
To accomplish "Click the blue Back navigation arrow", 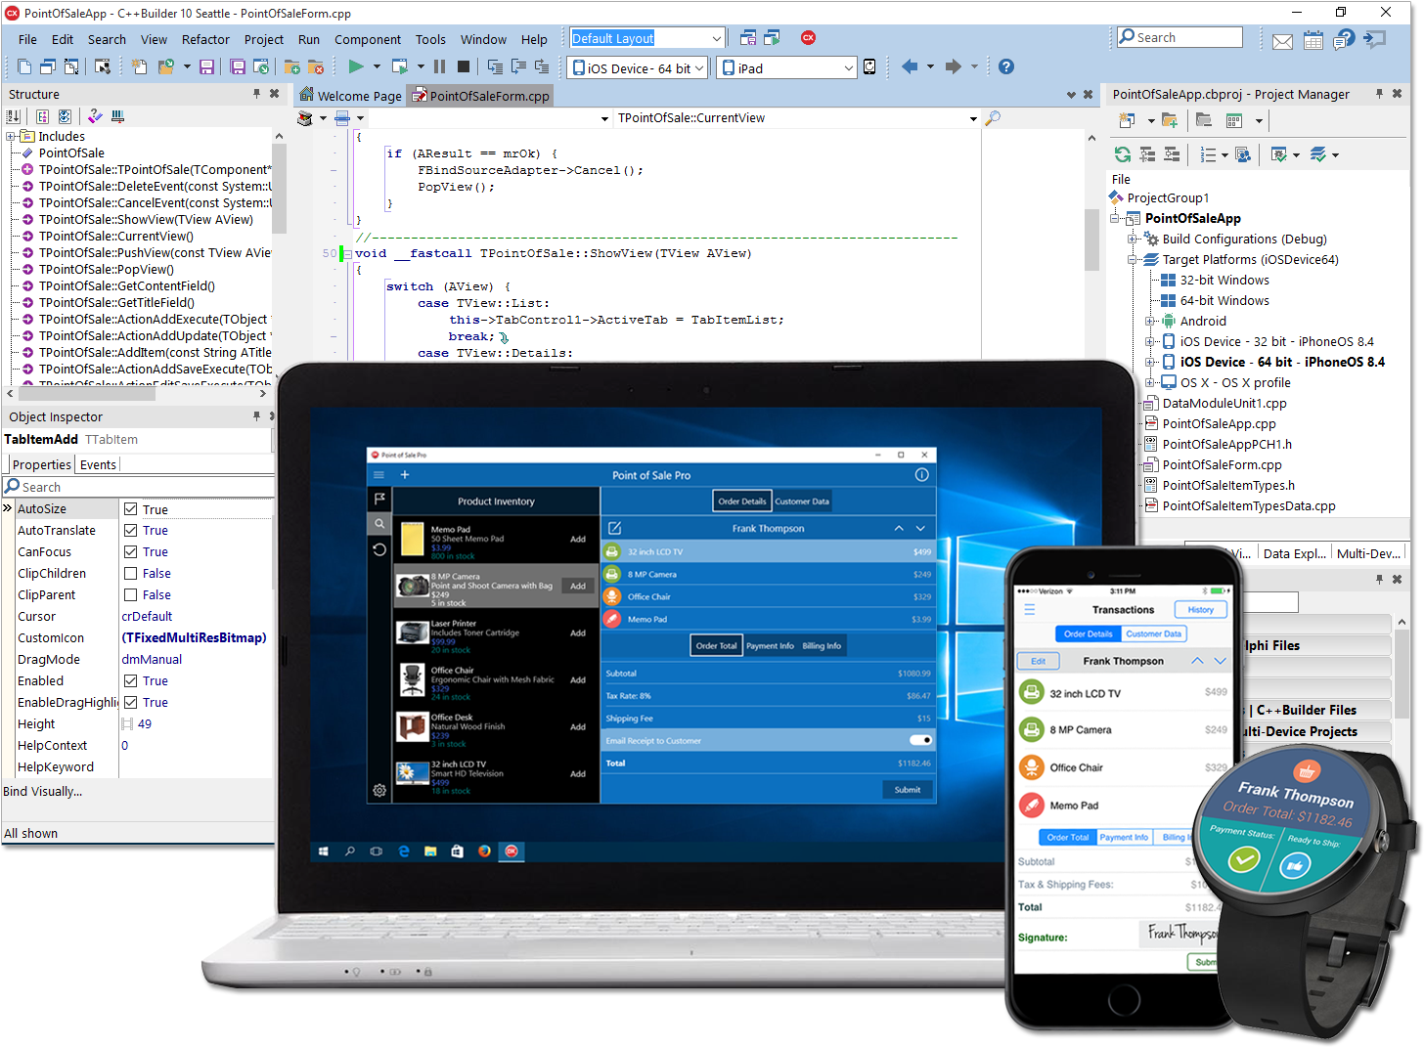I will pos(910,66).
